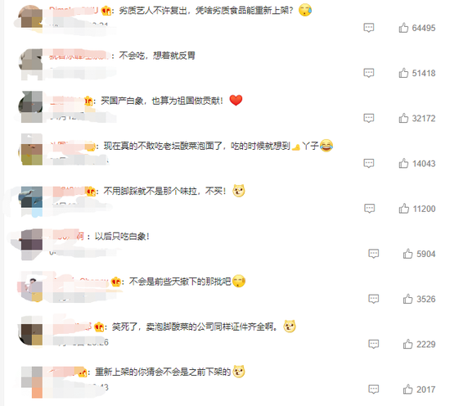Open avatar of the first commenter

31,16
